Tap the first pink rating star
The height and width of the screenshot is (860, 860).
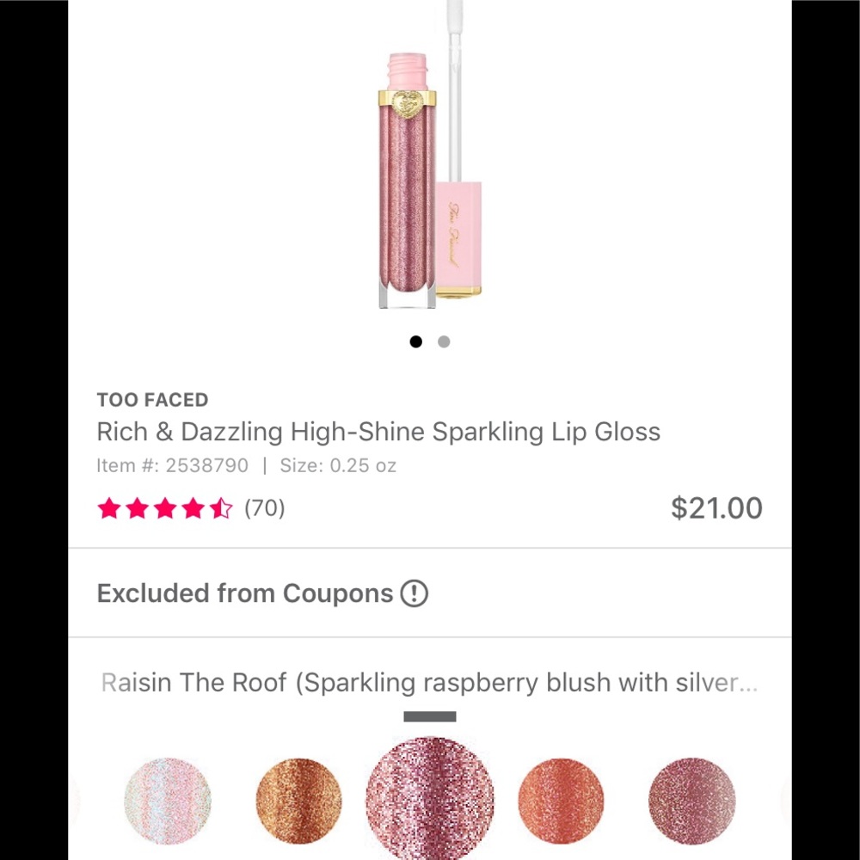pyautogui.click(x=109, y=508)
